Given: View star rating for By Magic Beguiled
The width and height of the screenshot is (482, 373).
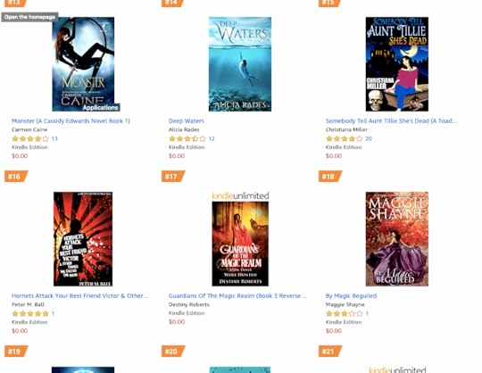Looking at the screenshot, I should click(x=345, y=313).
